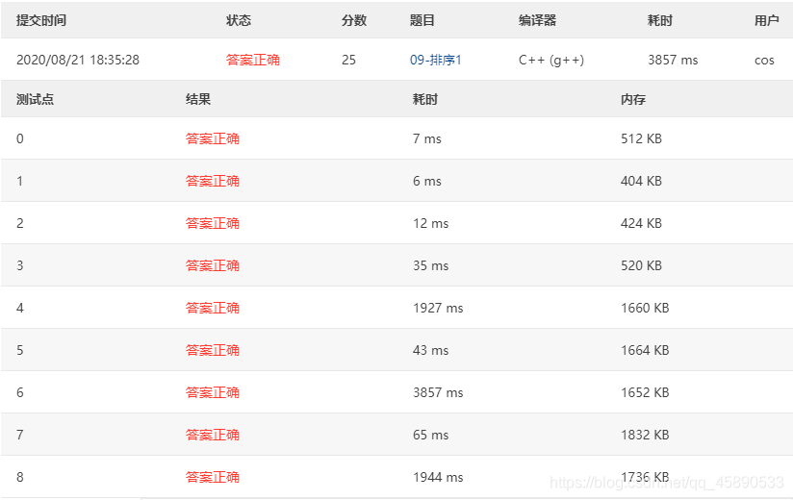Click the 1664 KB memory value
This screenshot has width=793, height=500.
(x=645, y=351)
